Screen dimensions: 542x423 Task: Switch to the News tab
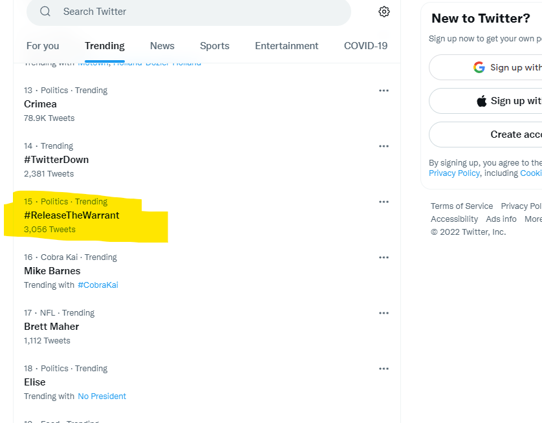coord(162,46)
